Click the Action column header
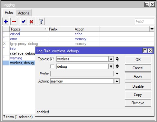 [x=87, y=29]
